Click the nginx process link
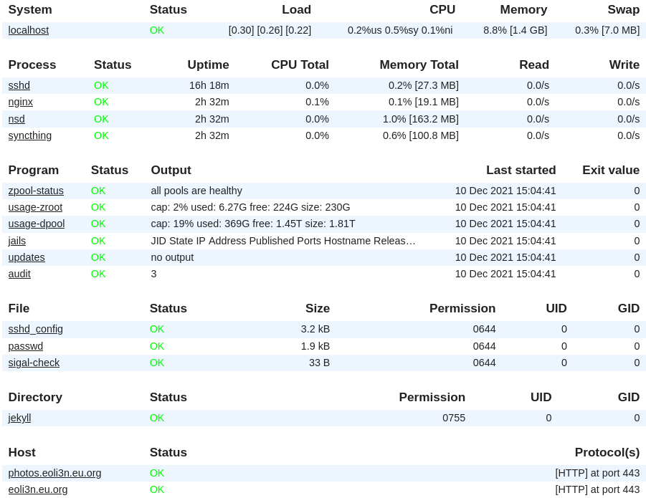The image size is (646, 498). (21, 102)
